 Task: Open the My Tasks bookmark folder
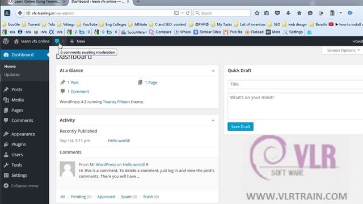[222, 24]
